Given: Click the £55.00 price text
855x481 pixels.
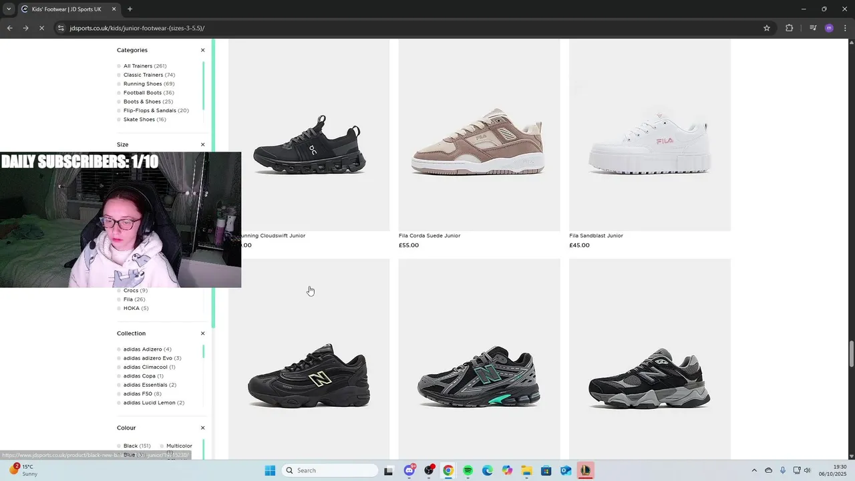Looking at the screenshot, I should click(x=409, y=245).
